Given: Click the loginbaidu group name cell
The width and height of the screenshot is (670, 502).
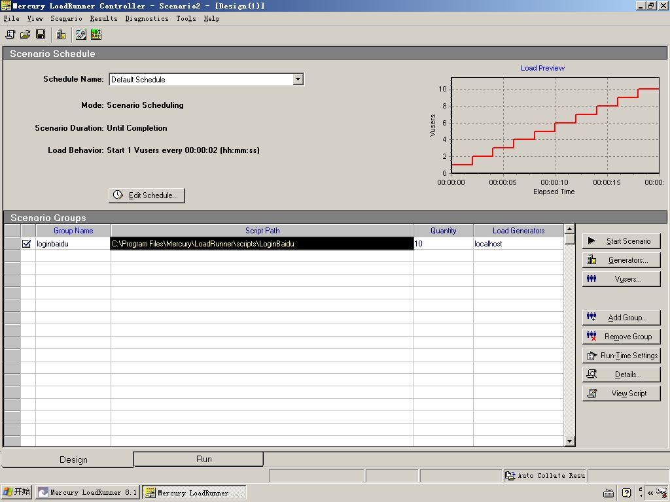Looking at the screenshot, I should (x=73, y=244).
